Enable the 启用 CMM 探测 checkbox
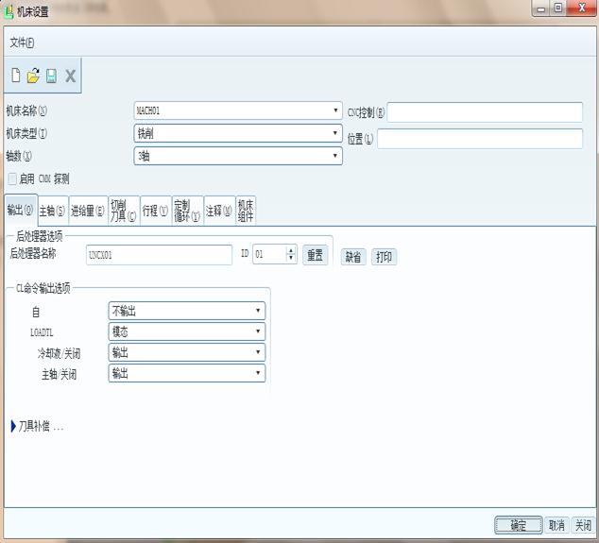Image resolution: width=599 pixels, height=543 pixels. point(12,178)
